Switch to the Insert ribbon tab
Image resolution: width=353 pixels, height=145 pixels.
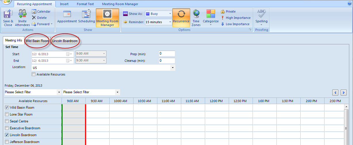click(64, 4)
